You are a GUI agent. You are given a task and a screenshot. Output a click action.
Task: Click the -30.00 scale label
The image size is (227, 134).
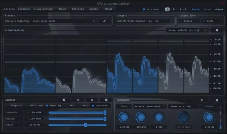click(216, 88)
